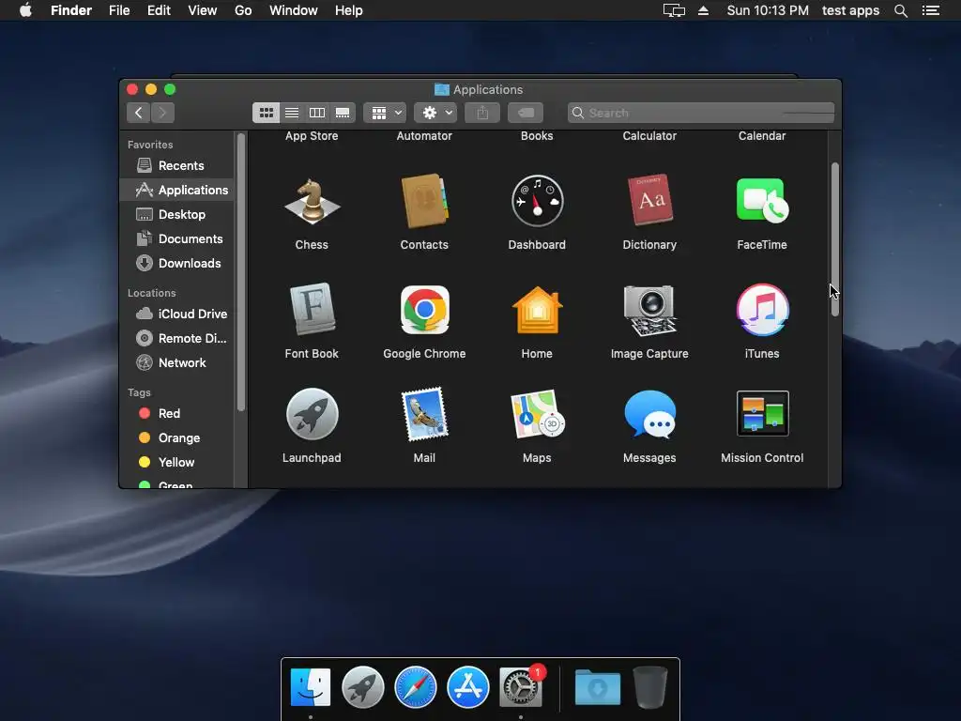Open the Edit menu

pyautogui.click(x=159, y=10)
